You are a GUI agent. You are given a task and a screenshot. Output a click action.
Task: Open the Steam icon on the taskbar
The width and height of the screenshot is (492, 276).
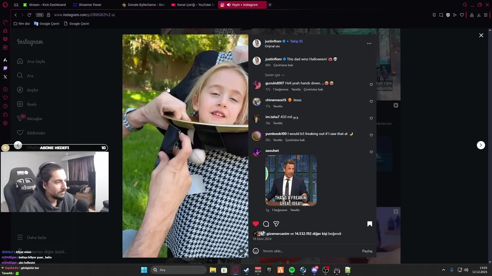(247, 270)
